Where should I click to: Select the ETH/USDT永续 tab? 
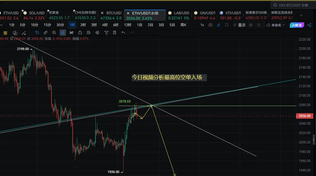(145, 15)
